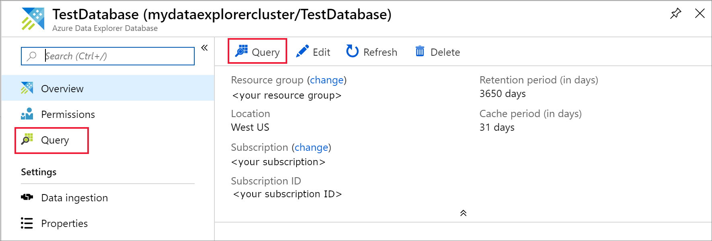Open the Overview menu item
The height and width of the screenshot is (241, 712).
click(x=62, y=89)
